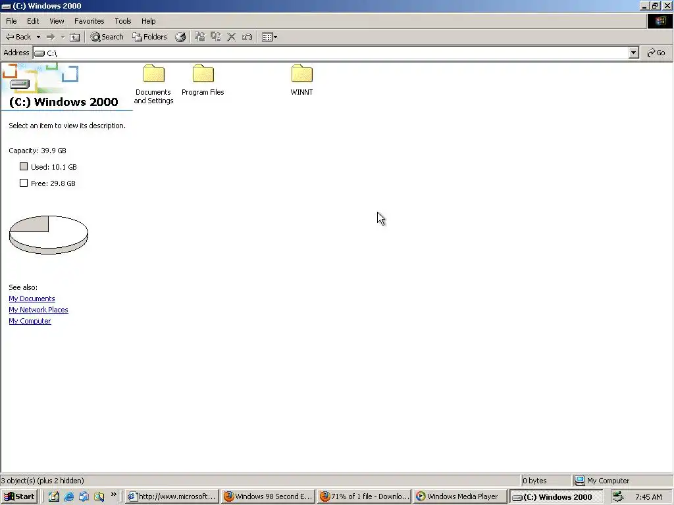This screenshot has height=505, width=674.
Task: Follow the My Network Places link
Action: (x=38, y=310)
